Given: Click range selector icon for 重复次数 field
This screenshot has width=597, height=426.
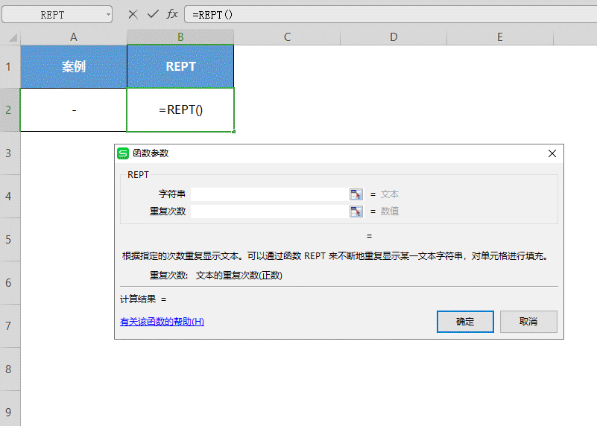Looking at the screenshot, I should (356, 212).
